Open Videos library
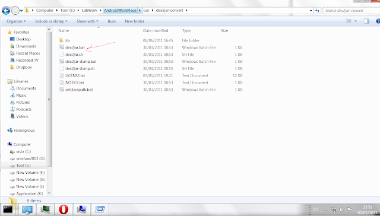This screenshot has height=216, width=380. 22,116
